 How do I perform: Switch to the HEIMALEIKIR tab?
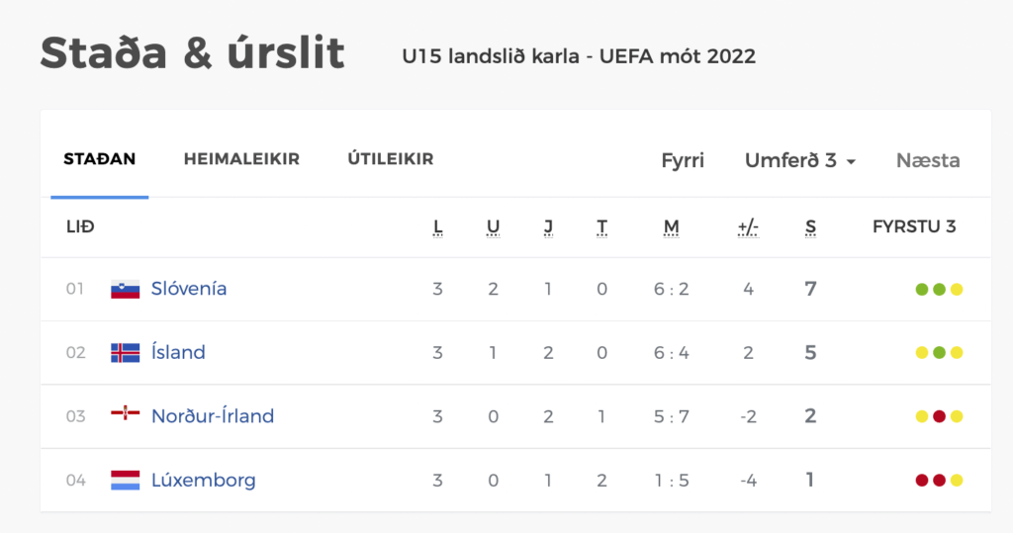tap(241, 159)
